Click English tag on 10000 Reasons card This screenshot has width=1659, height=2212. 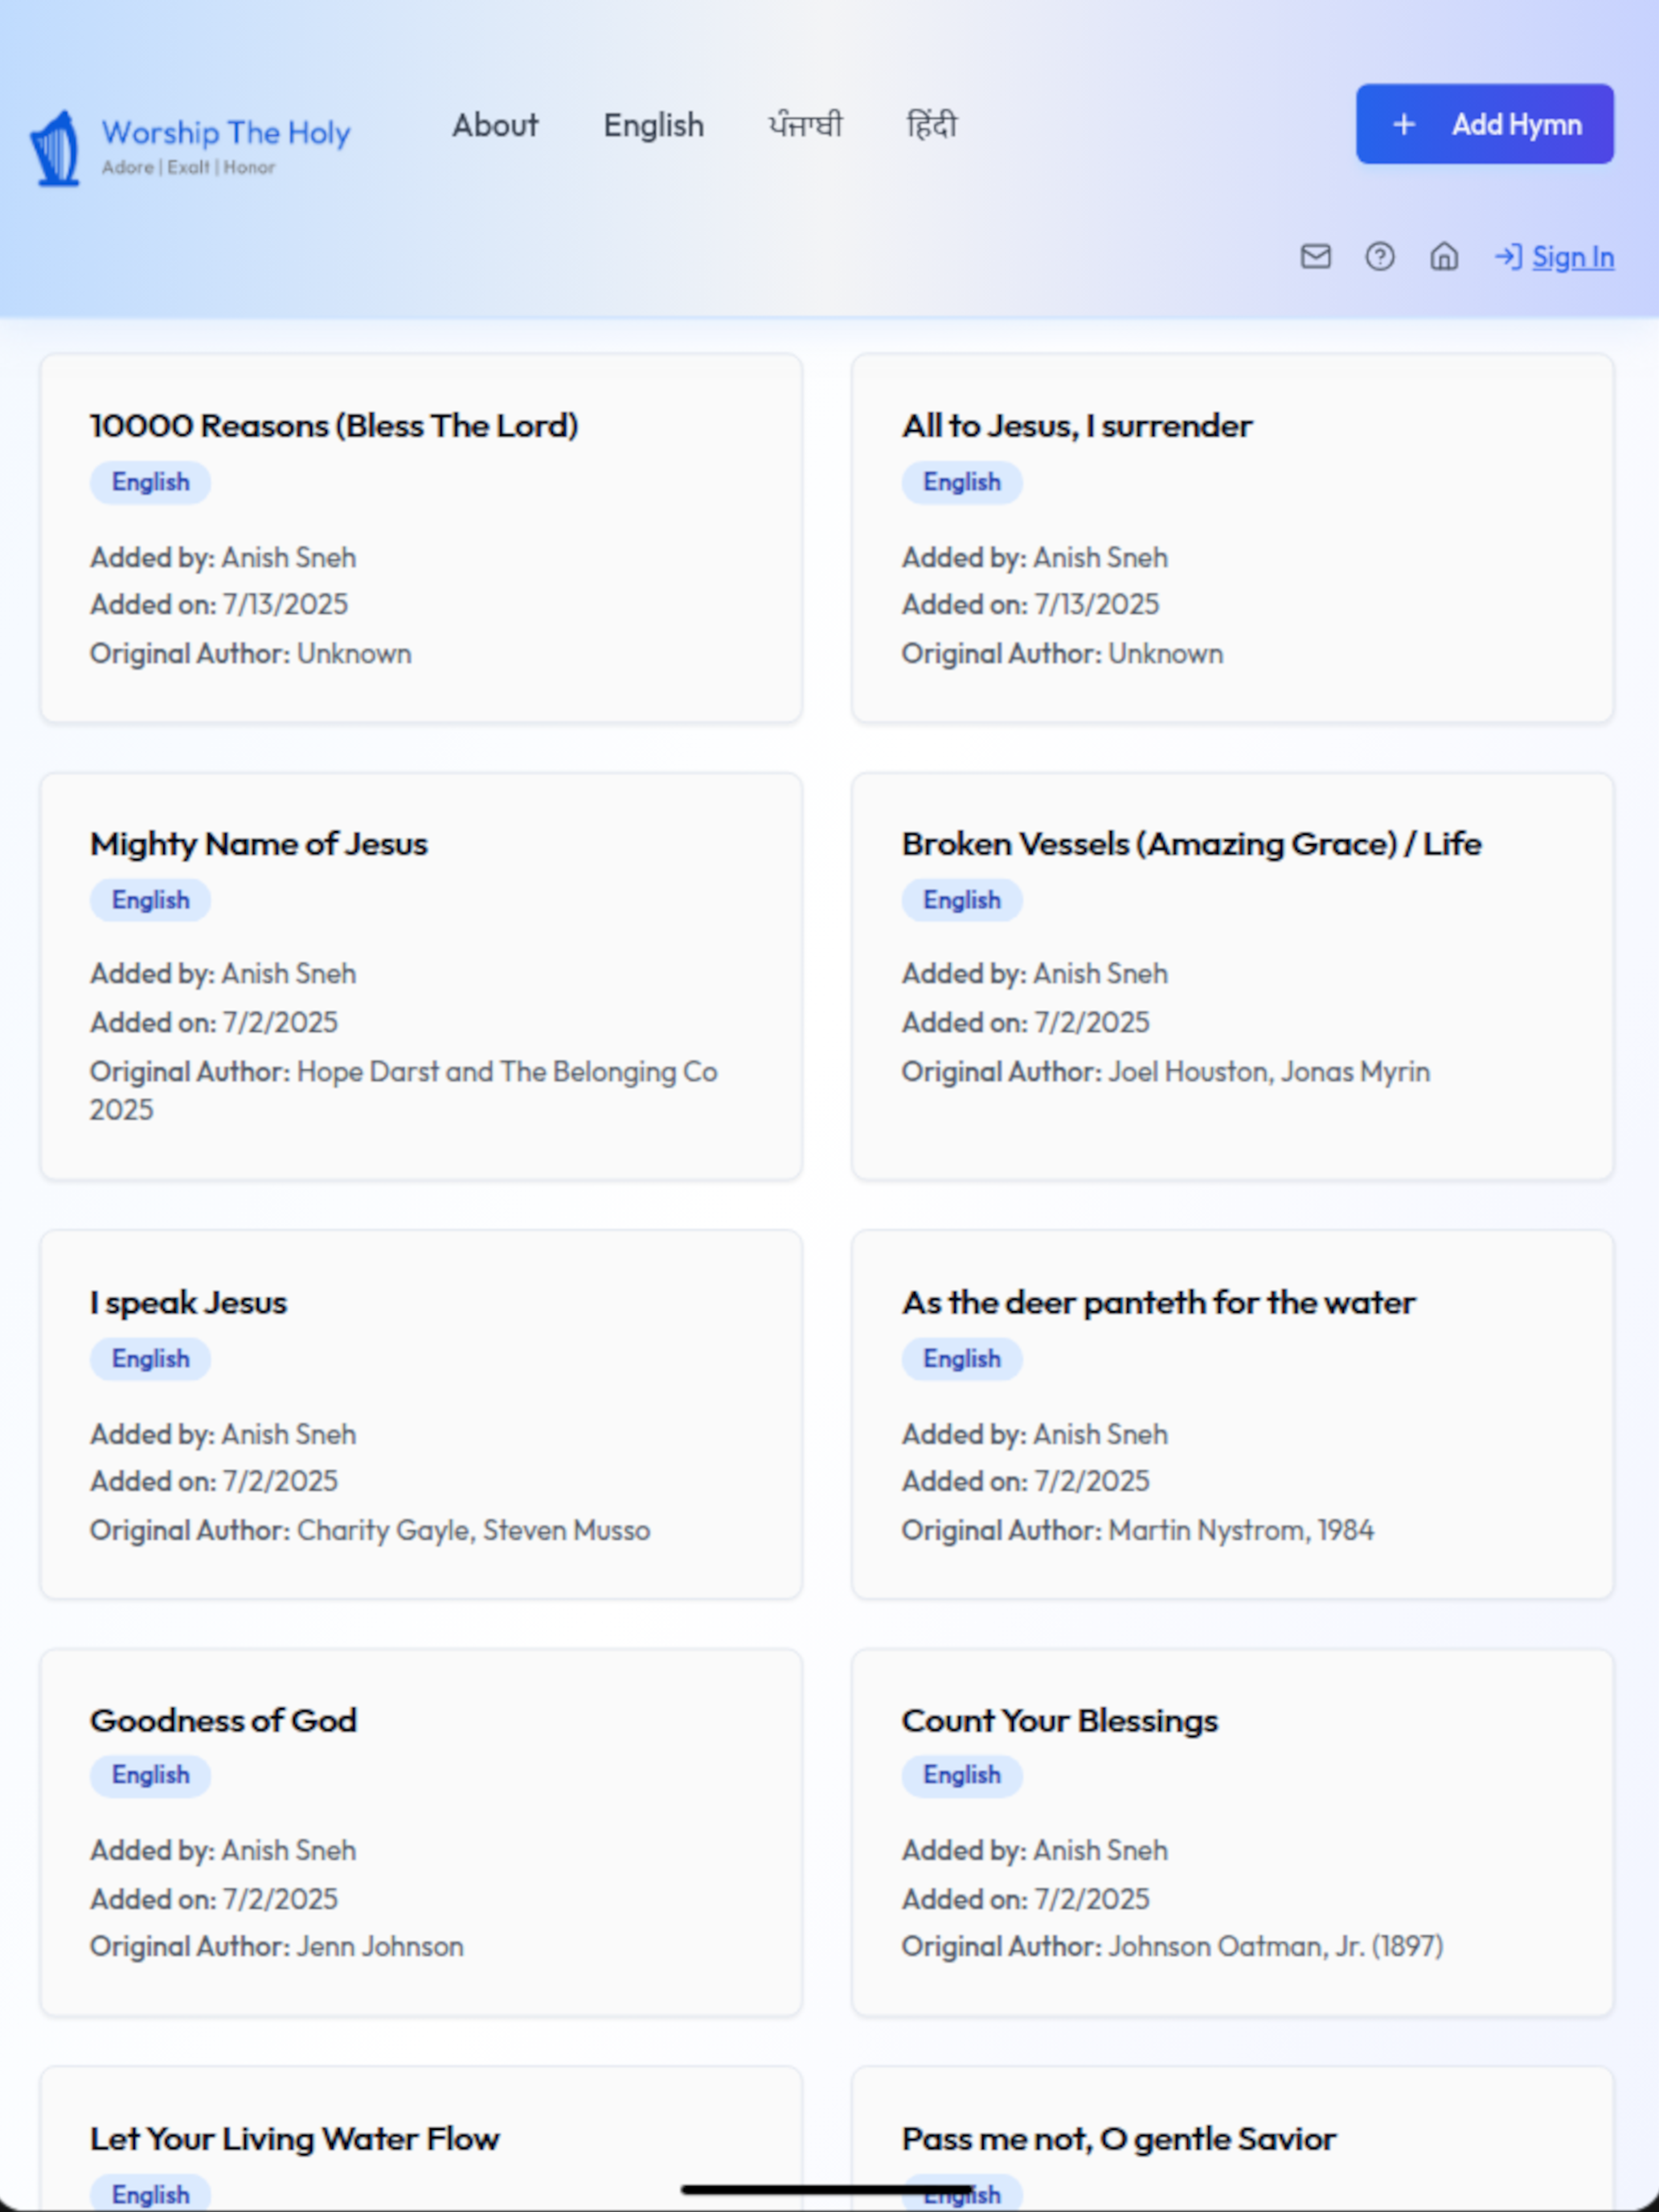pyautogui.click(x=150, y=482)
